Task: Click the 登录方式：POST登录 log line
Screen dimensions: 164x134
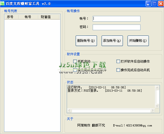Action: click(105, 91)
